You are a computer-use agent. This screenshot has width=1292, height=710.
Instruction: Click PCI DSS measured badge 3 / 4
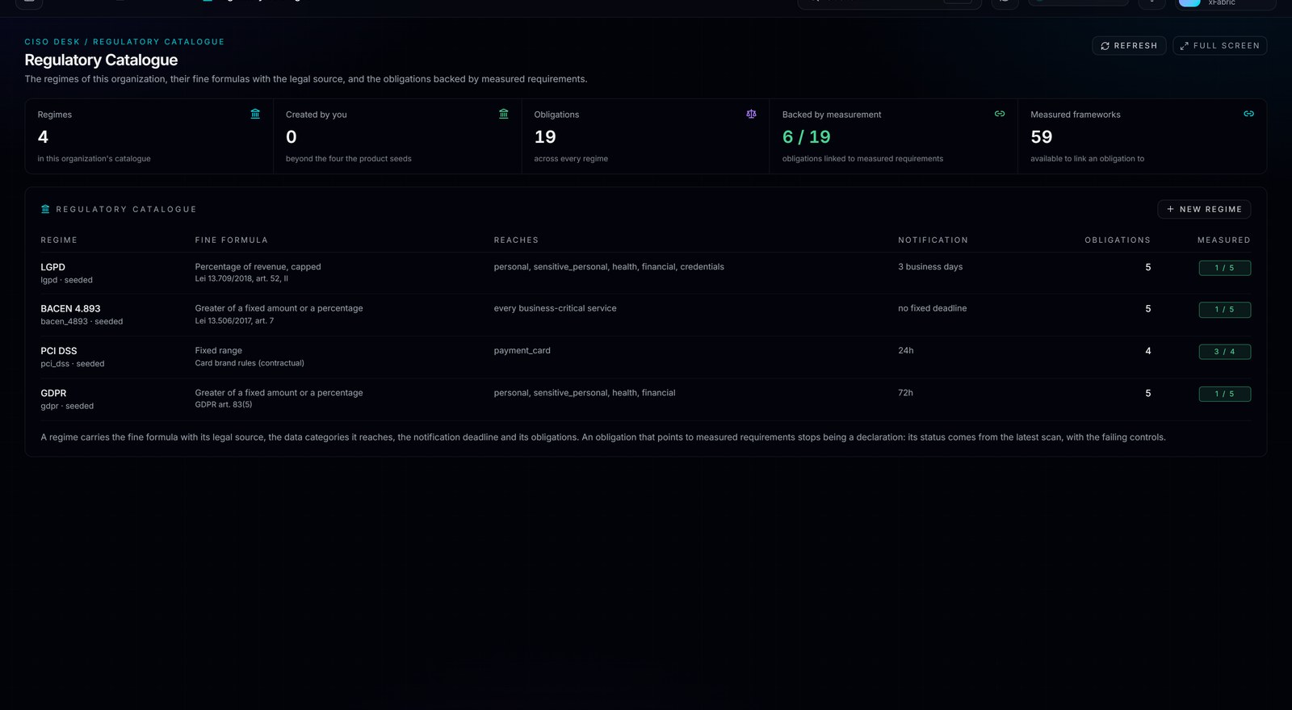[x=1224, y=352]
